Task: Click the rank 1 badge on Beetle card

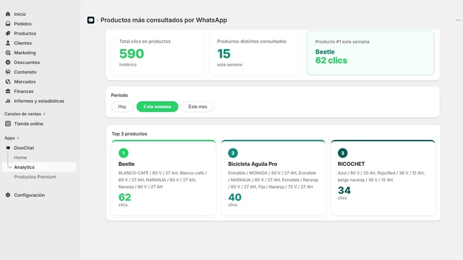Action: tap(123, 153)
